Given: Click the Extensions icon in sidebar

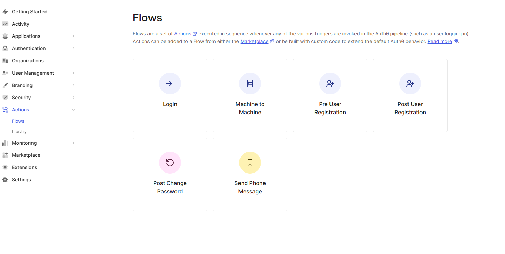Looking at the screenshot, I should pos(5,167).
